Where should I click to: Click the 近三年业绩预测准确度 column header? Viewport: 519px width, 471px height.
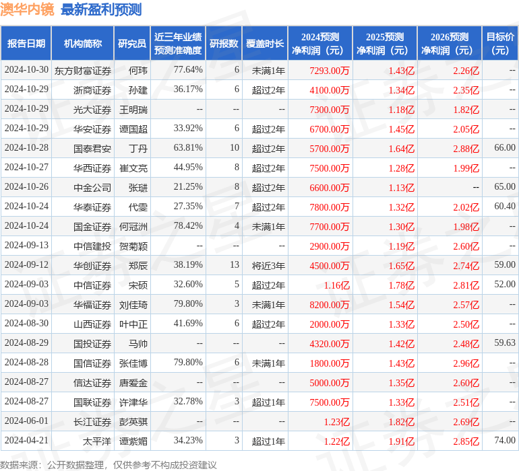(178, 43)
